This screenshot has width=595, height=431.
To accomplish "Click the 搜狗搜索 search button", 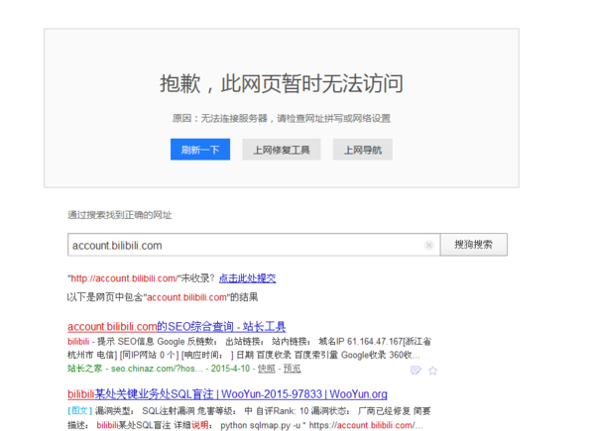I will point(474,245).
